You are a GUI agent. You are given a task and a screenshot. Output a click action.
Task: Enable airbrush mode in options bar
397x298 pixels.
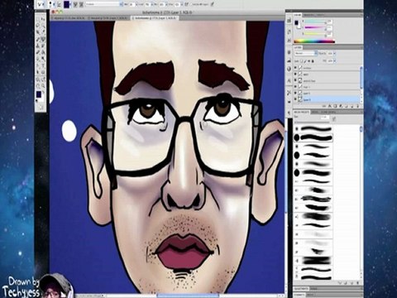click(187, 4)
